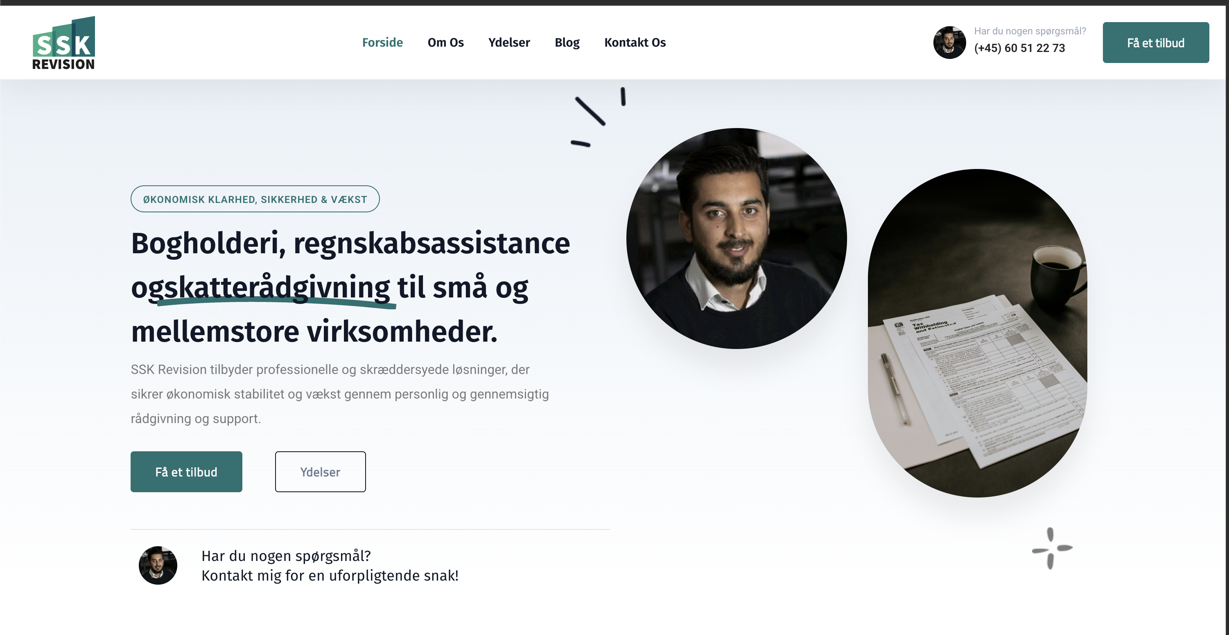This screenshot has height=635, width=1229.
Task: Open the tax documents oval image
Action: 977,333
